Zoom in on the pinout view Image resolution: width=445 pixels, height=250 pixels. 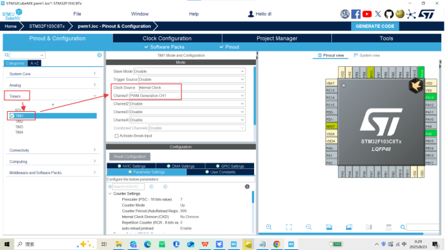pos(269,227)
